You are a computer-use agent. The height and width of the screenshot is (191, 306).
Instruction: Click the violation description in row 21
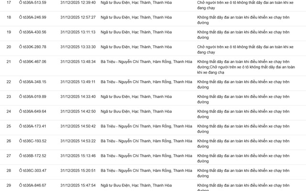point(246,67)
